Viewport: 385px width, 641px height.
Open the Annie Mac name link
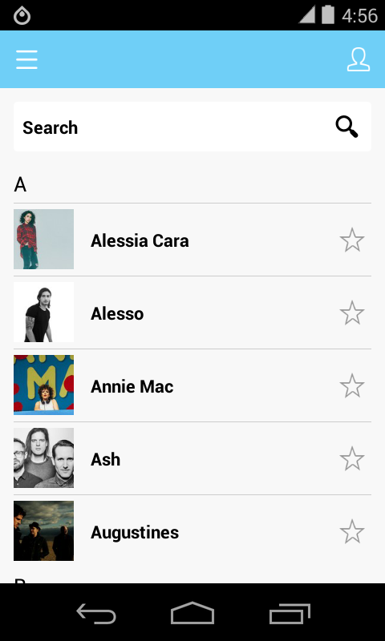pos(132,387)
